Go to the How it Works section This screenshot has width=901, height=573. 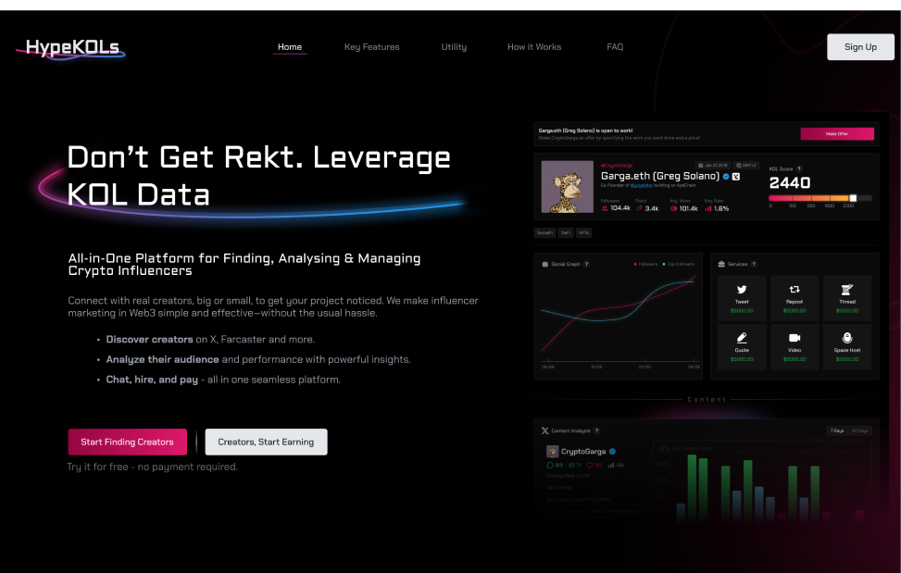(533, 47)
